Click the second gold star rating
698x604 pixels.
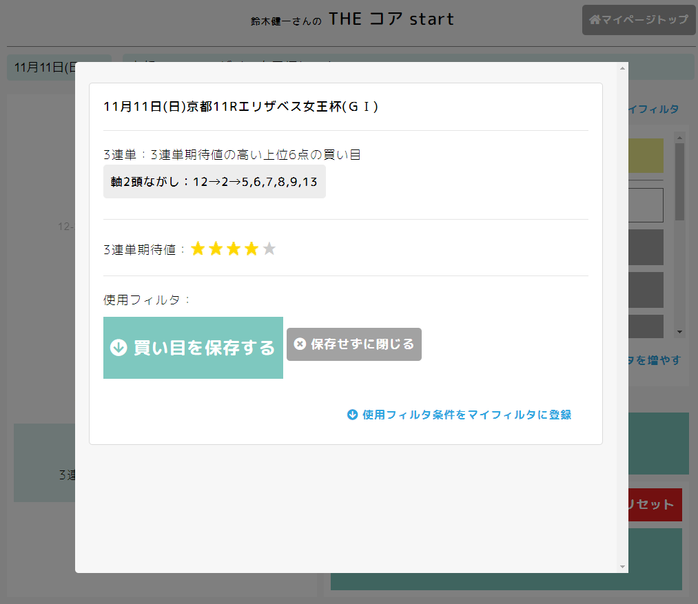[216, 249]
